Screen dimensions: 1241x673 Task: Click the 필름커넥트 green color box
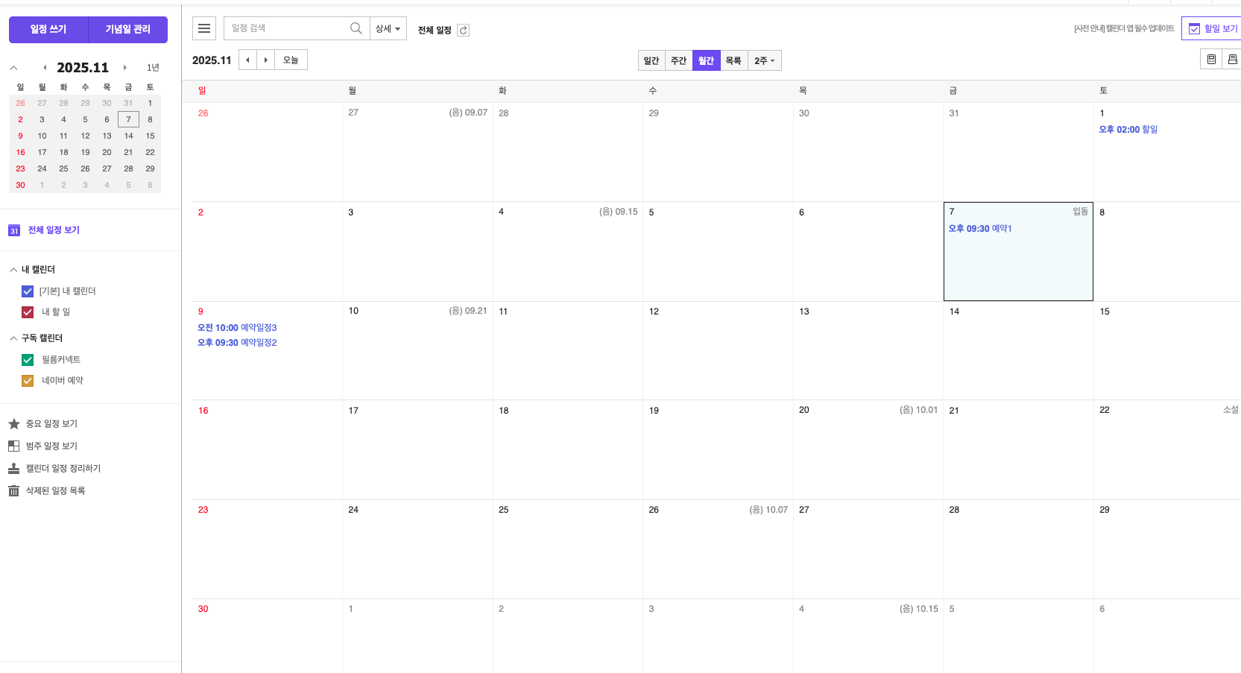28,360
